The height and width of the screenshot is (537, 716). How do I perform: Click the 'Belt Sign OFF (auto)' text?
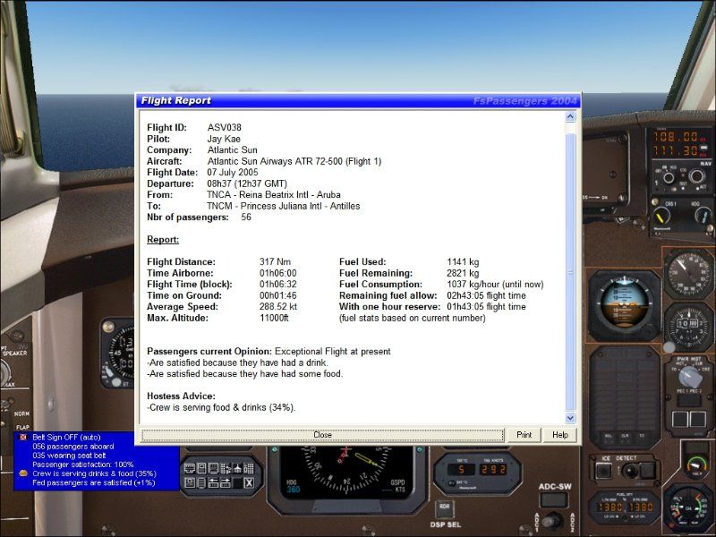click(66, 438)
